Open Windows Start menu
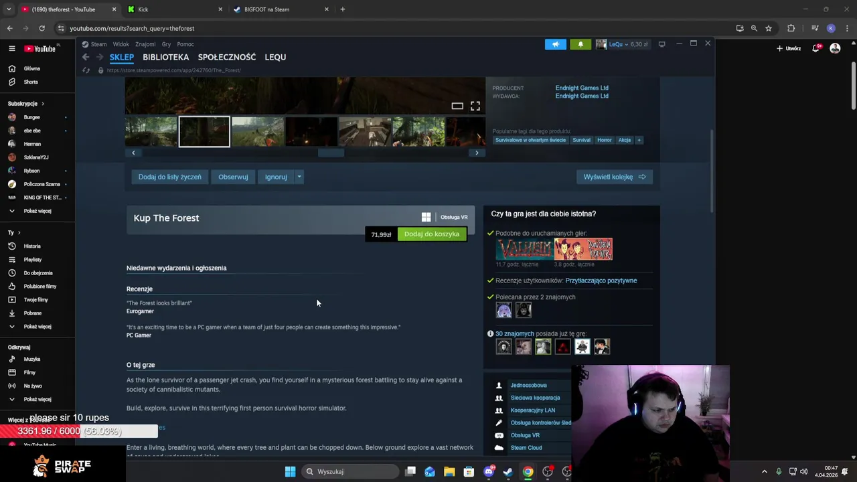Image resolution: width=857 pixels, height=482 pixels. tap(290, 471)
